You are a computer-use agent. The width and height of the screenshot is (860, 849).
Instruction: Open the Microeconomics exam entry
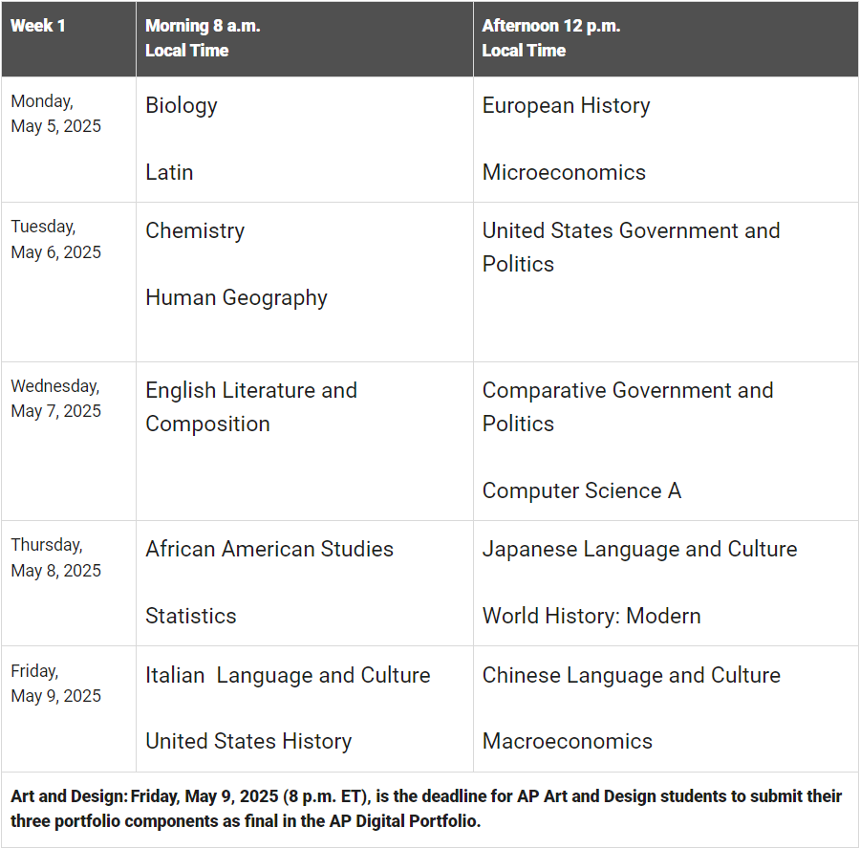coord(564,172)
